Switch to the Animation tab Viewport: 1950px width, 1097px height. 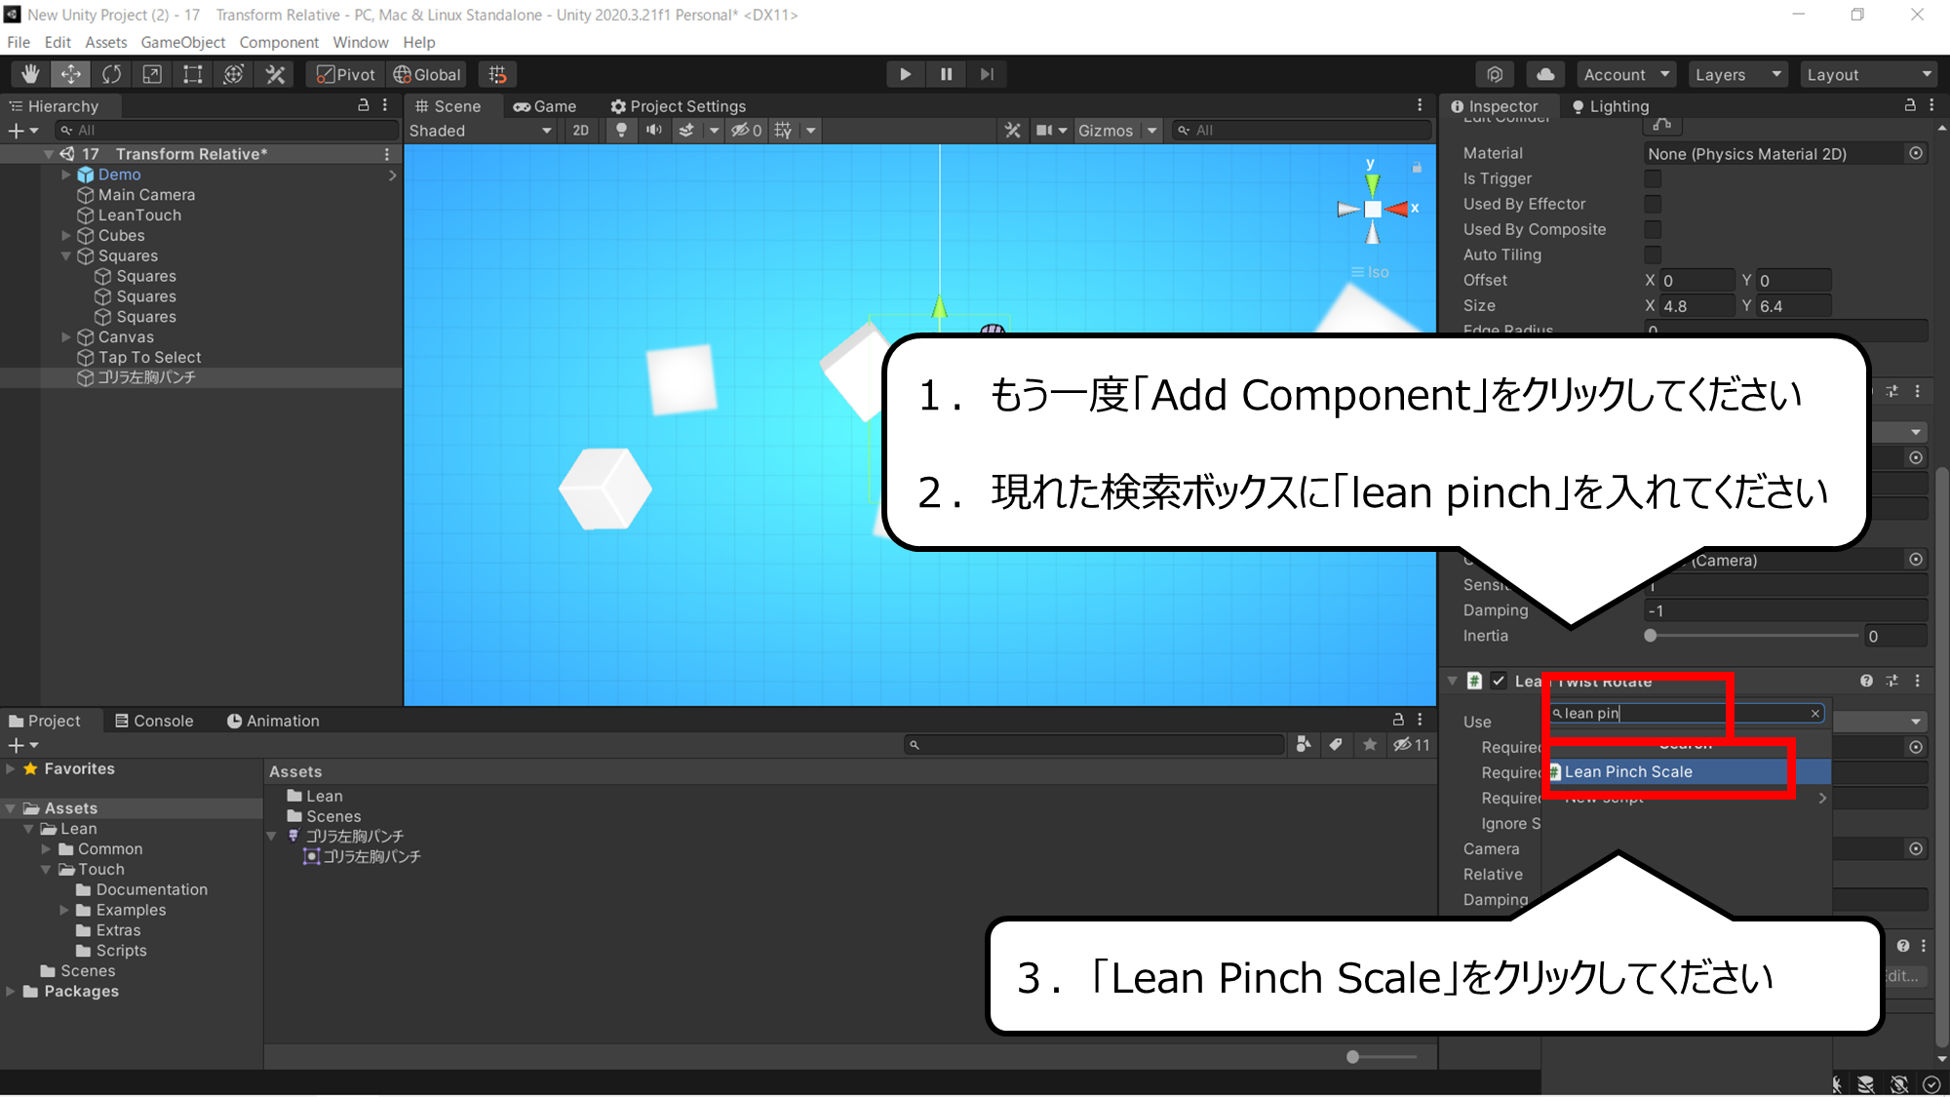tap(273, 721)
